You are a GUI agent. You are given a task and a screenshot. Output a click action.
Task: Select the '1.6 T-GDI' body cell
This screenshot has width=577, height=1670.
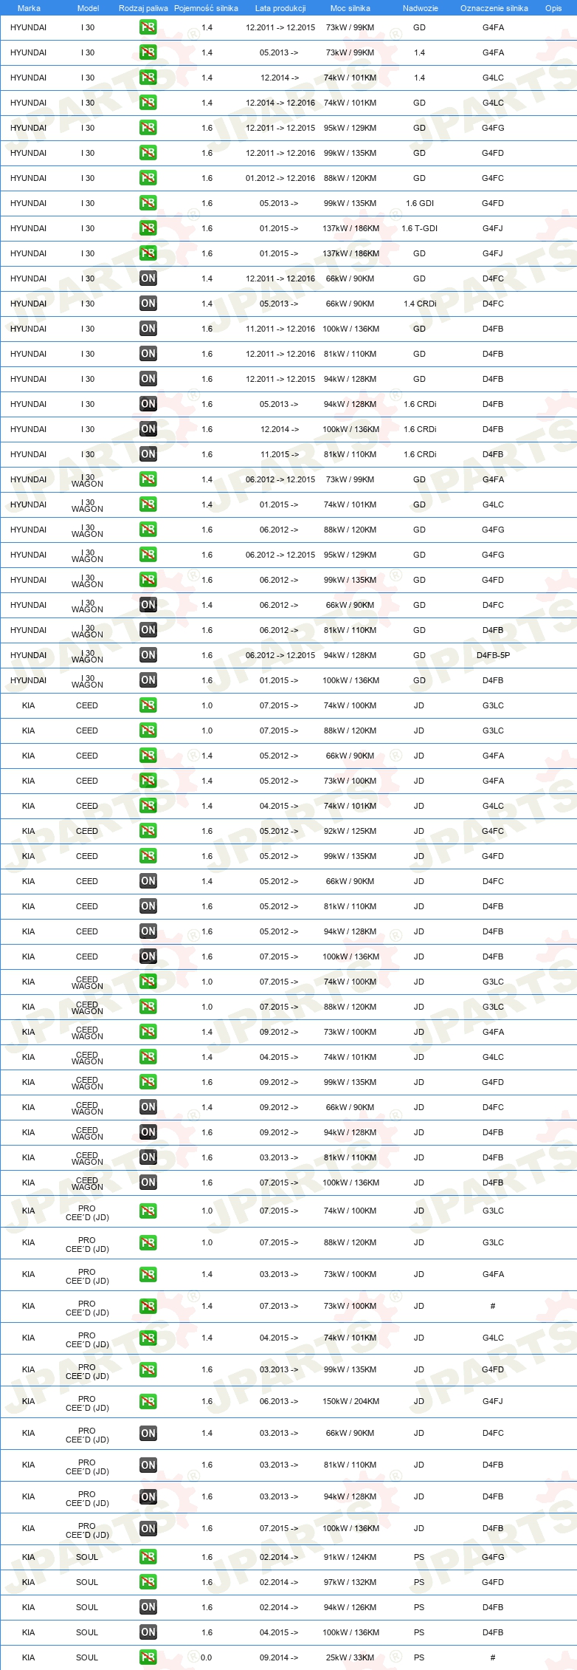(420, 228)
